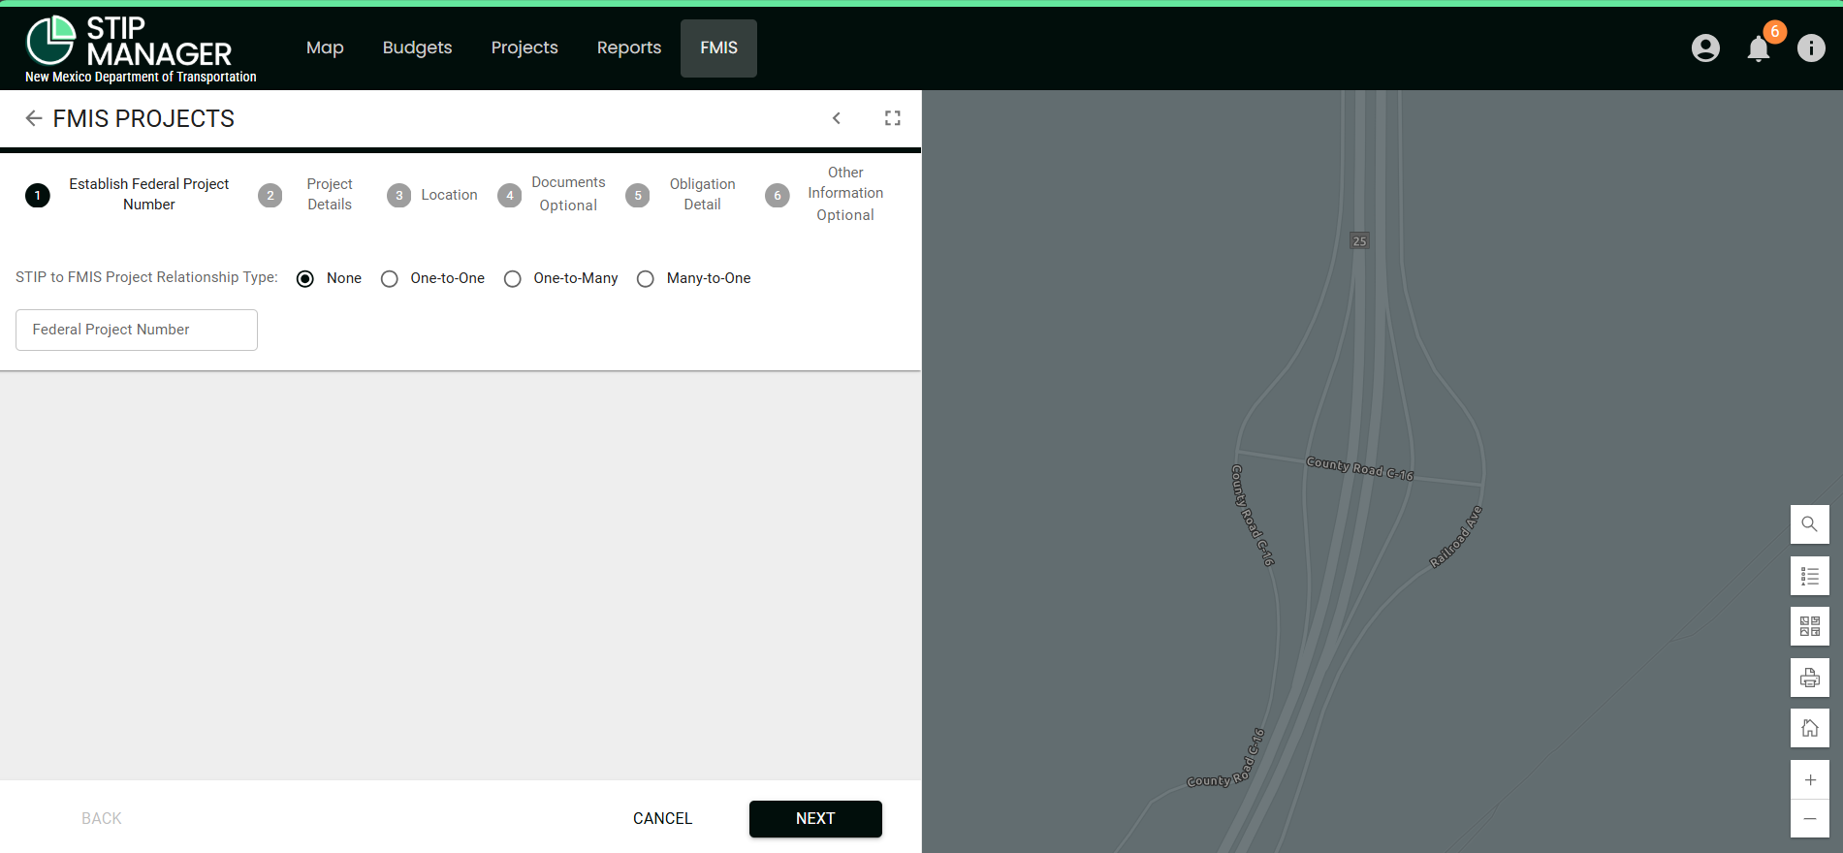Go to step 2 Project Details
Viewport: 1843px width, 853px height.
pos(306,195)
